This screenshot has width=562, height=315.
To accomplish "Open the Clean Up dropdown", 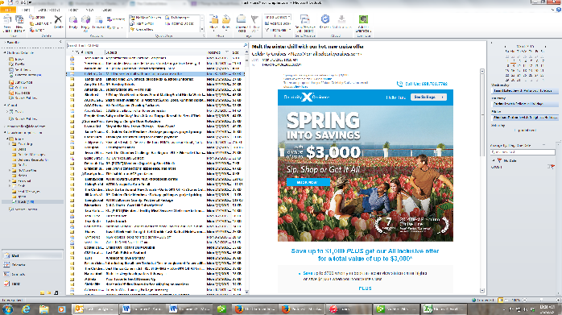I will coord(40,23).
